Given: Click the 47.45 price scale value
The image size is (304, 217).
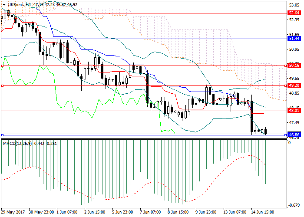Looking at the screenshot, I should 294,122.
